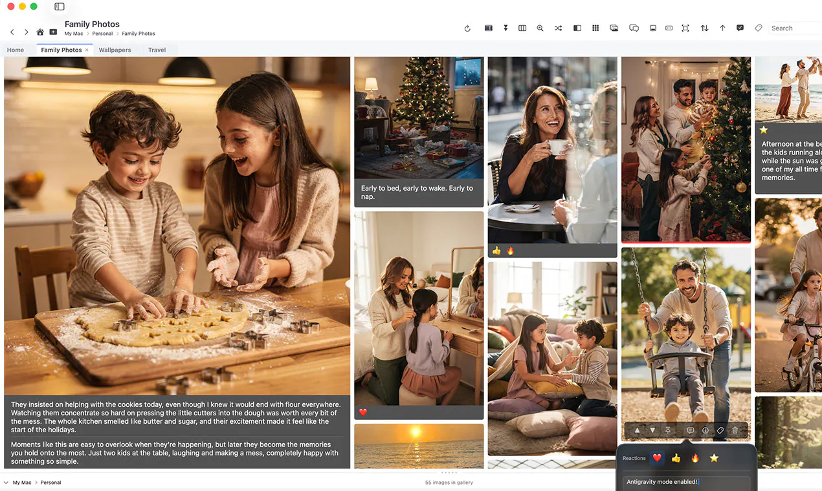Click the tag icon on swing photo
The width and height of the screenshot is (822, 491).
pyautogui.click(x=720, y=430)
